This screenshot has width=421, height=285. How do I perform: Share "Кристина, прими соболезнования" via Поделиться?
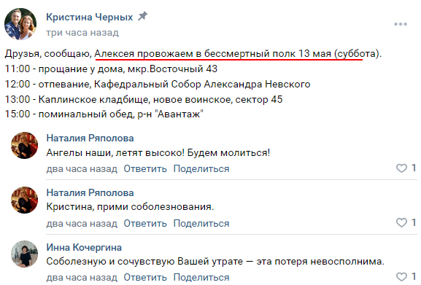201,223
